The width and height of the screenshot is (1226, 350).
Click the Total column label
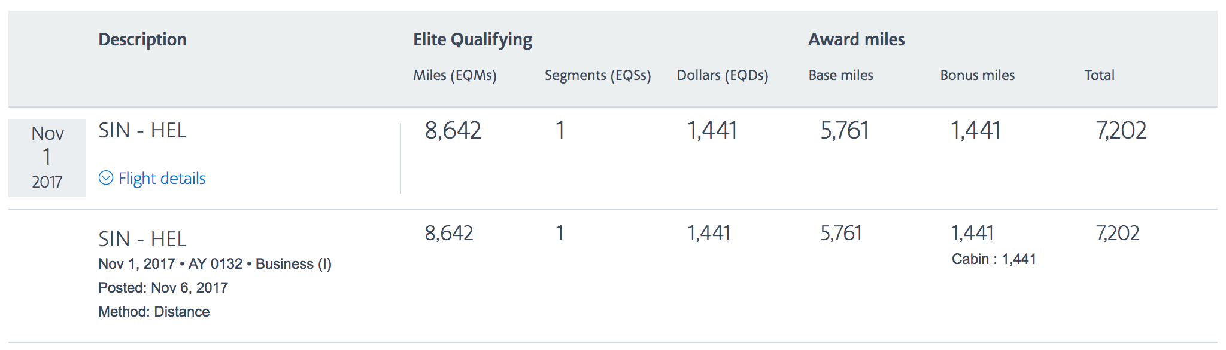(1099, 75)
